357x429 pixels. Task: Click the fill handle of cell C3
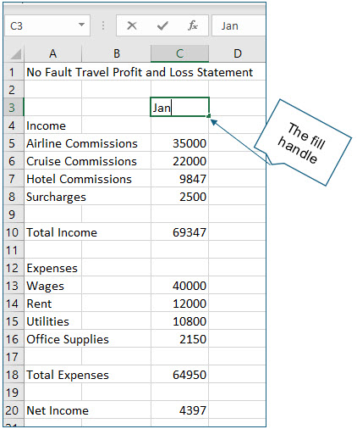point(209,115)
